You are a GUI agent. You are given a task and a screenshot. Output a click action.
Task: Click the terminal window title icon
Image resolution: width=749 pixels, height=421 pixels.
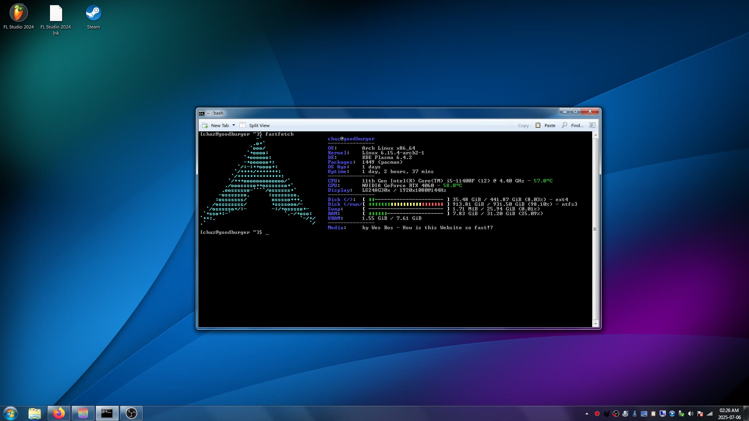[202, 113]
